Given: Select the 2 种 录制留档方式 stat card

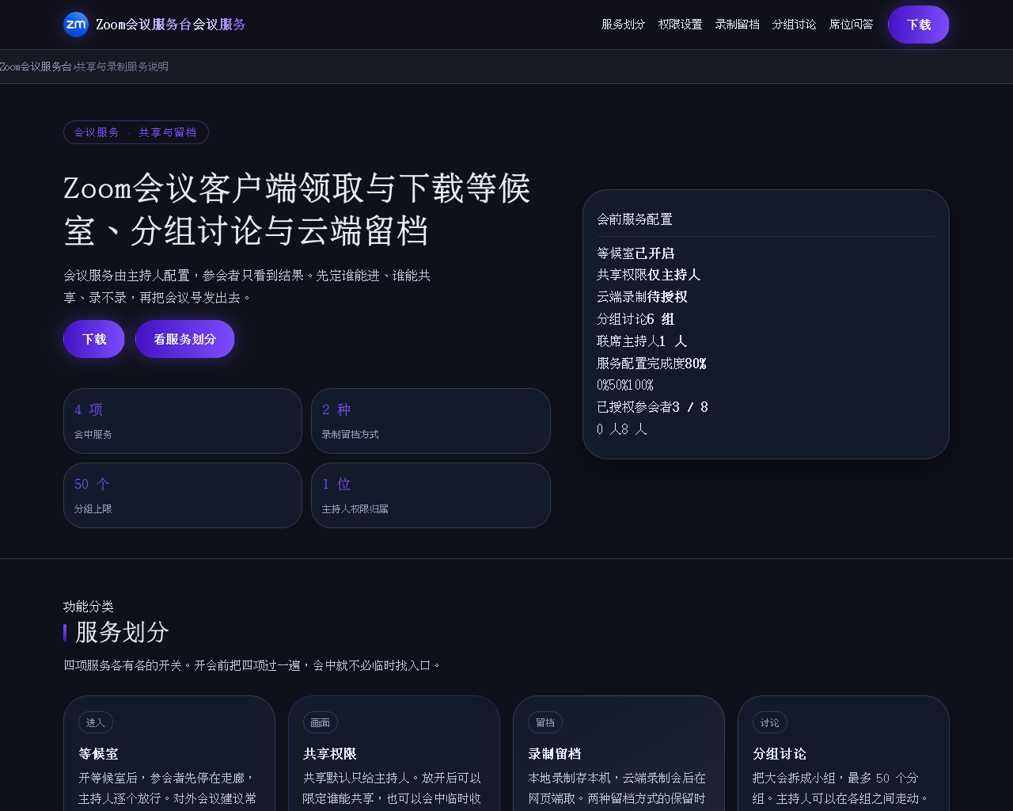Looking at the screenshot, I should [x=431, y=421].
